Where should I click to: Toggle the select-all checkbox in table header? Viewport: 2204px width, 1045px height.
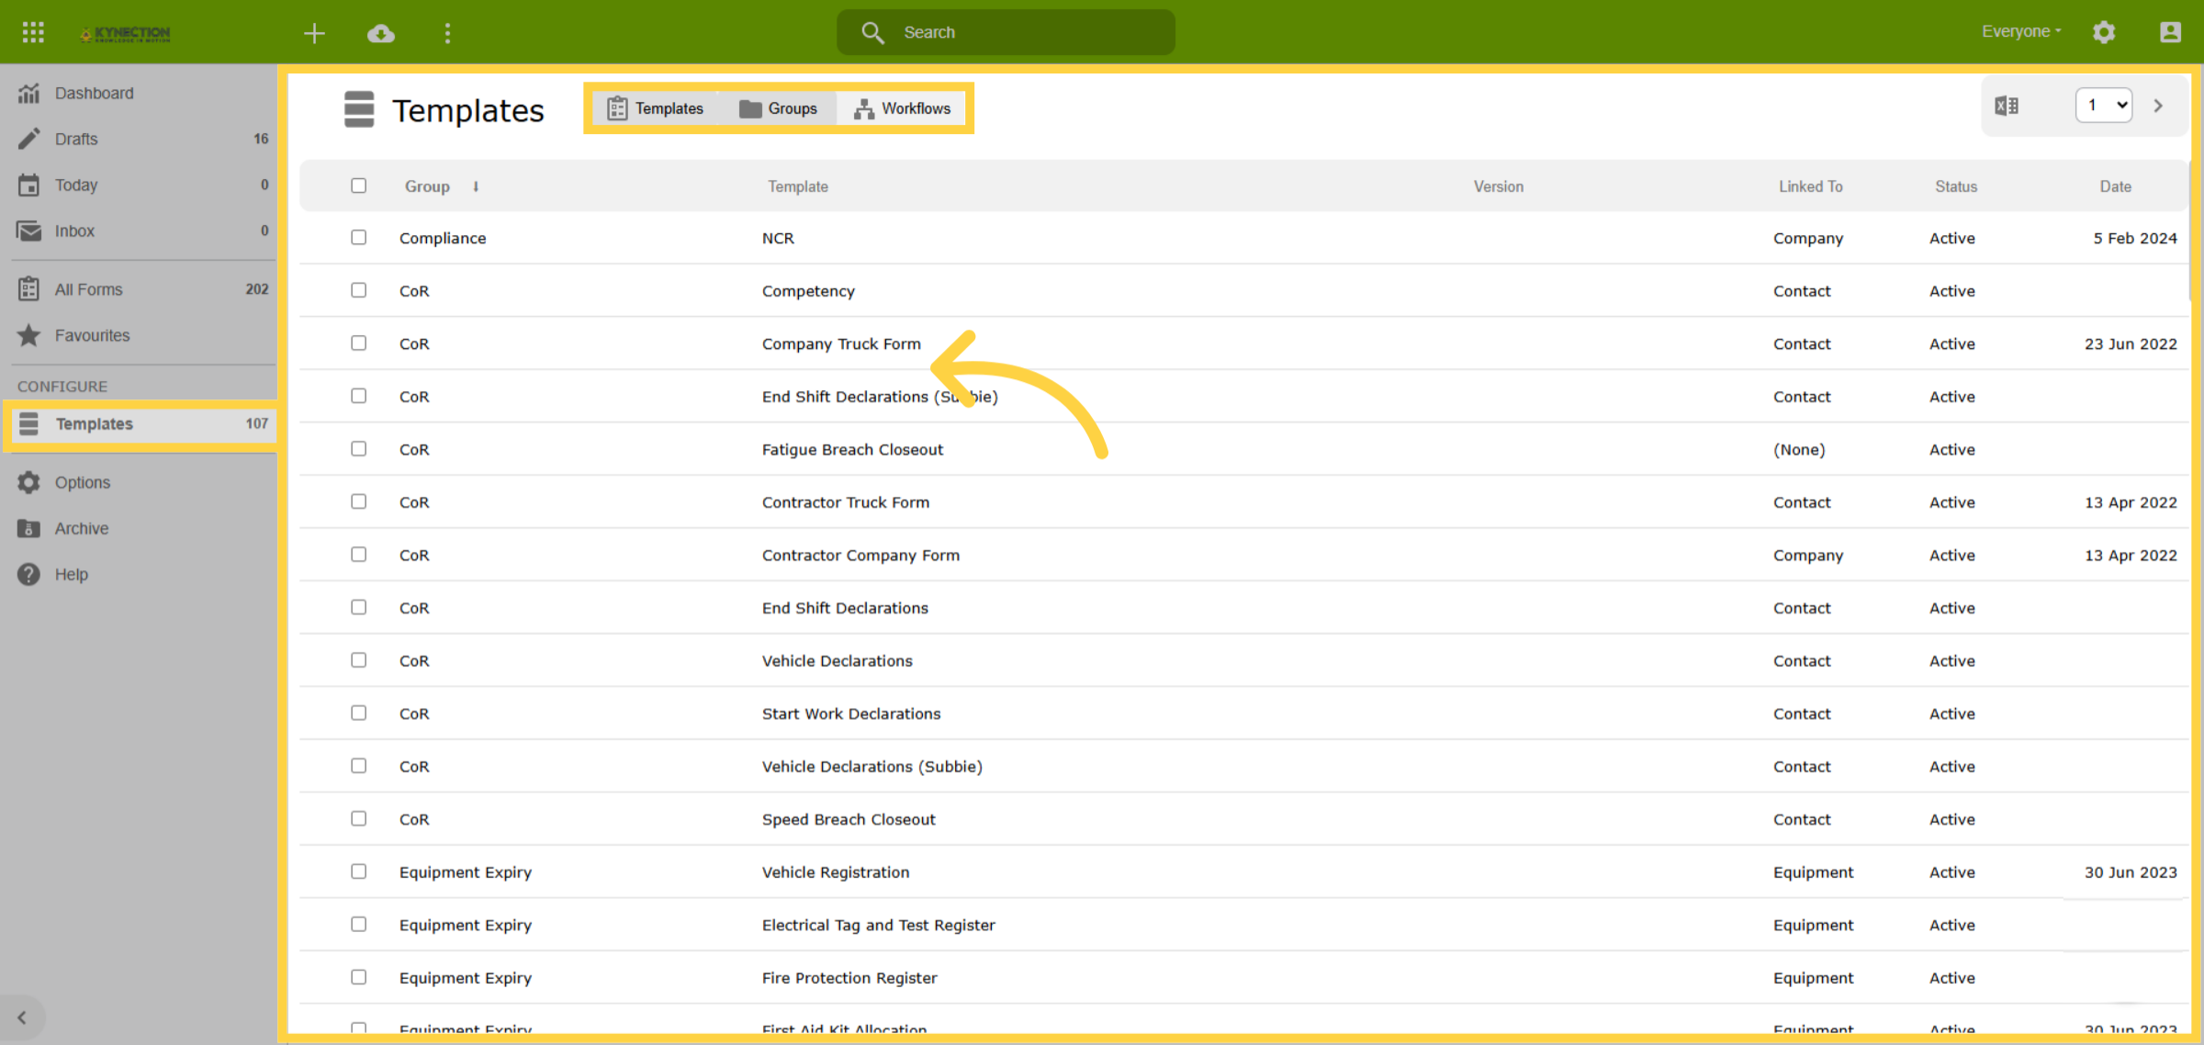358,186
